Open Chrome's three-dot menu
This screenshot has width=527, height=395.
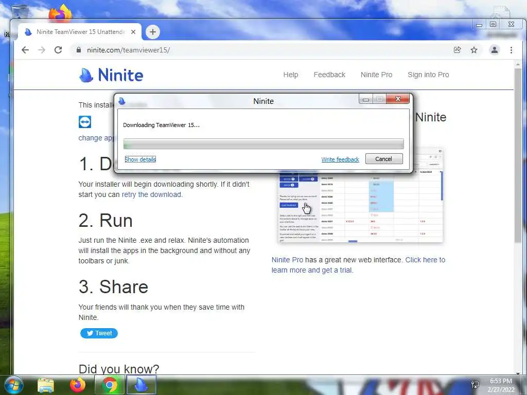pos(511,50)
